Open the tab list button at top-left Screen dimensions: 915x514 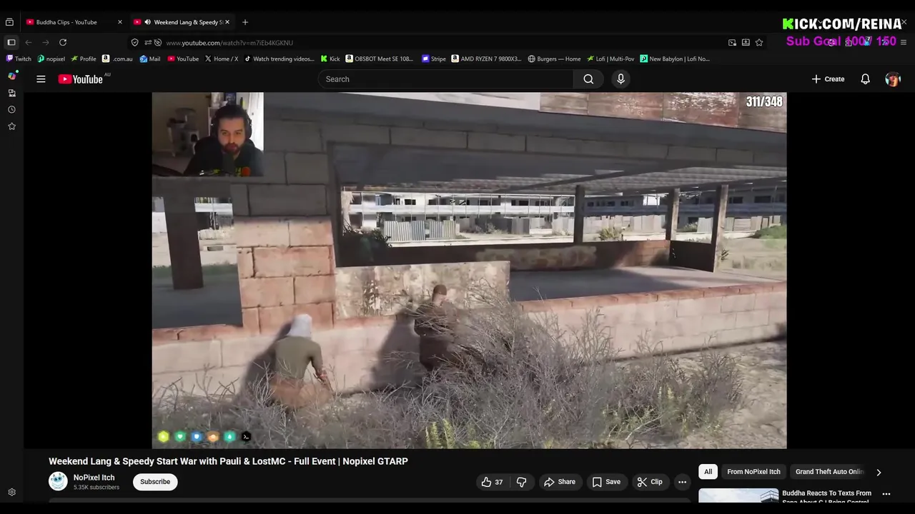(9, 22)
